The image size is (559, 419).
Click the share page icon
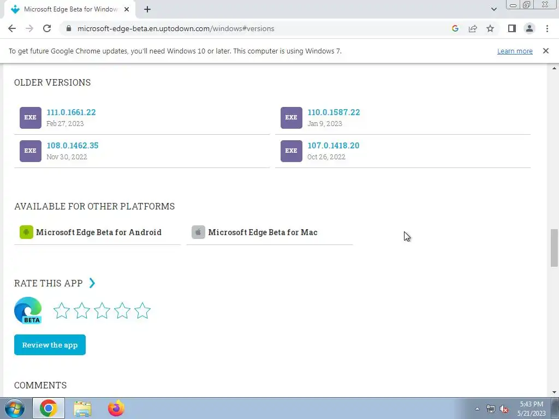click(x=473, y=28)
